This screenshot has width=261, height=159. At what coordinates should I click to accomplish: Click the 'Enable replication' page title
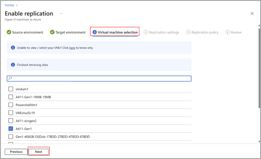(29, 14)
